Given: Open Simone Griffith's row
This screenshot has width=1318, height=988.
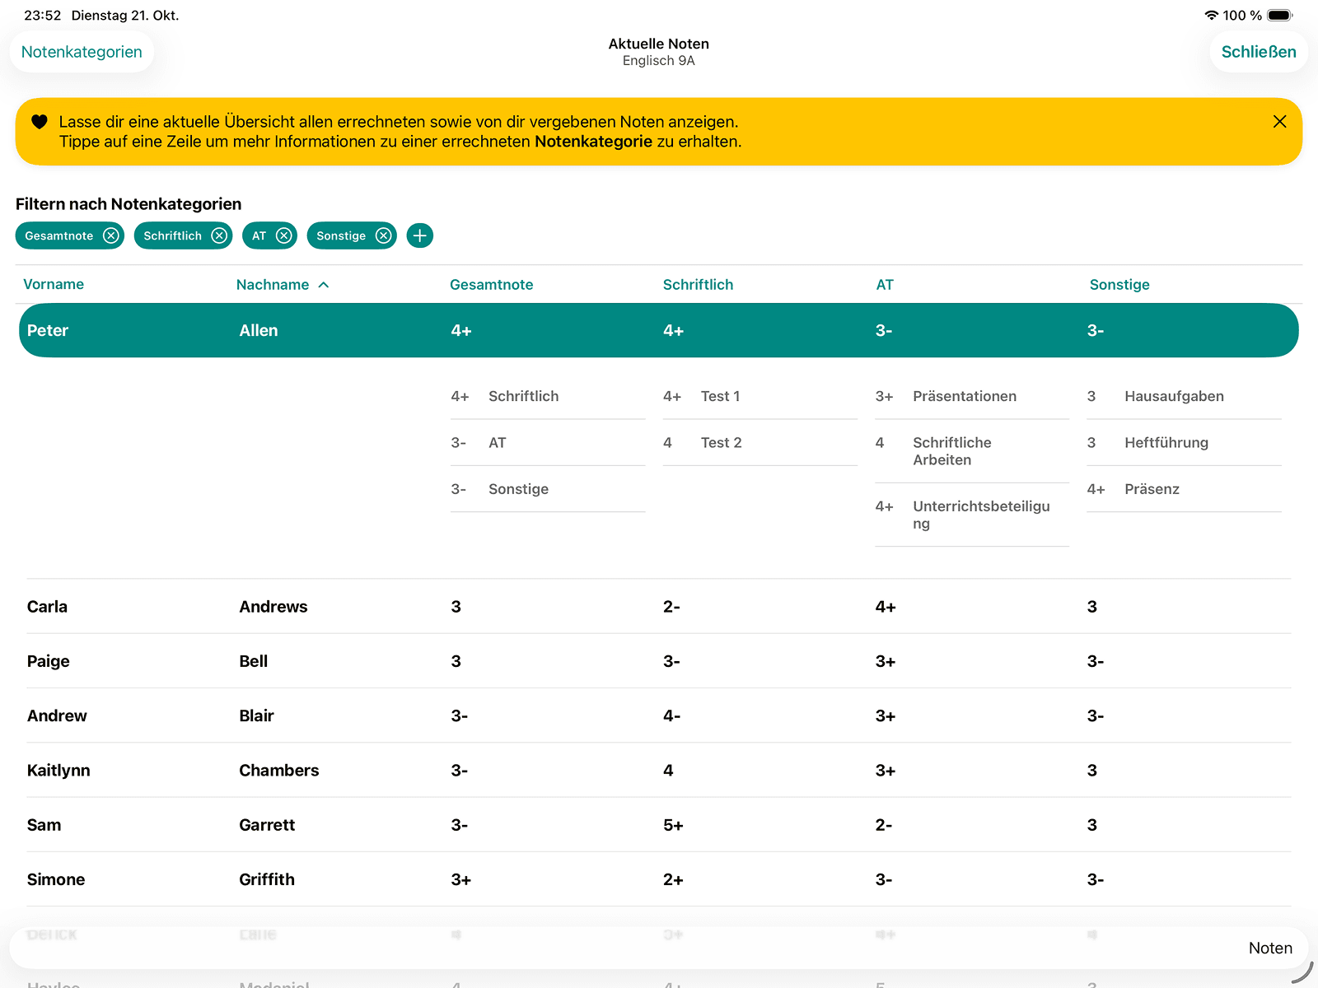Looking at the screenshot, I should pyautogui.click(x=659, y=879).
